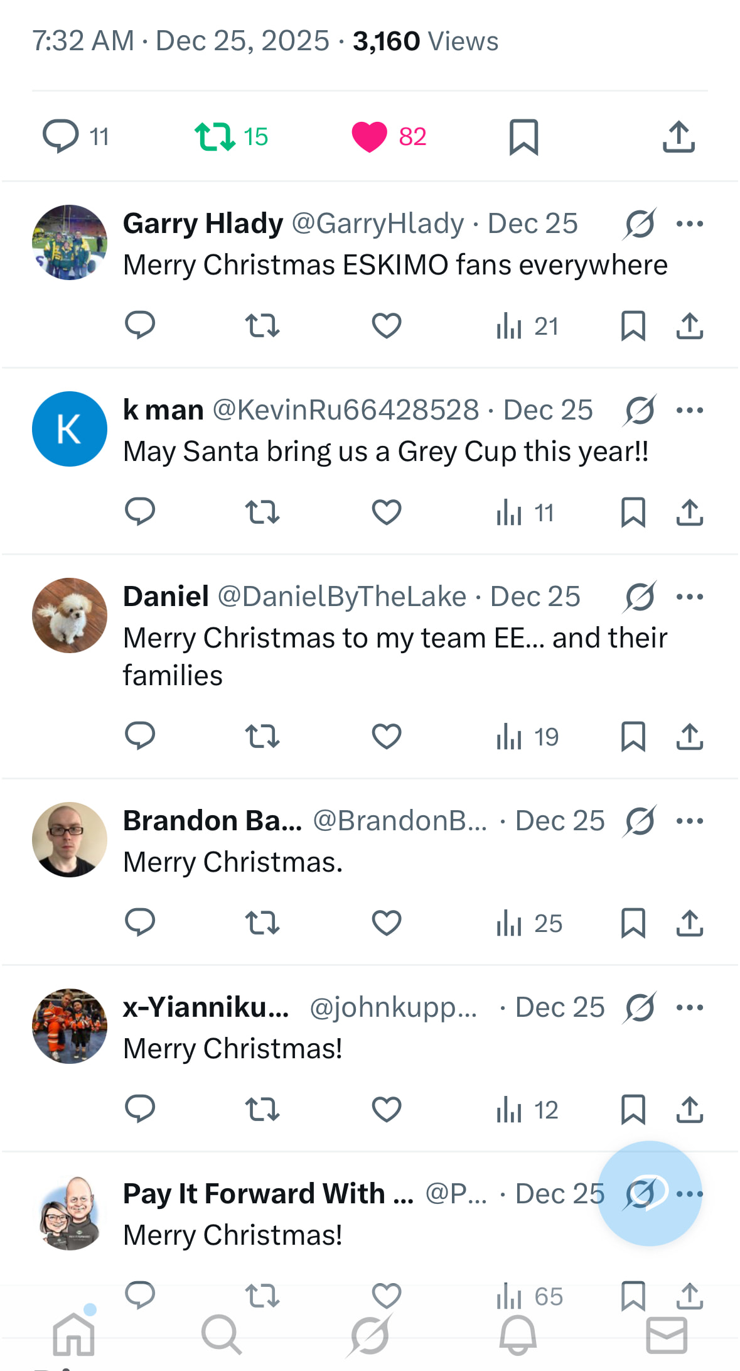740x1371 pixels.
Task: View analytics for Brandon's Merry Christmas reply
Action: point(528,923)
